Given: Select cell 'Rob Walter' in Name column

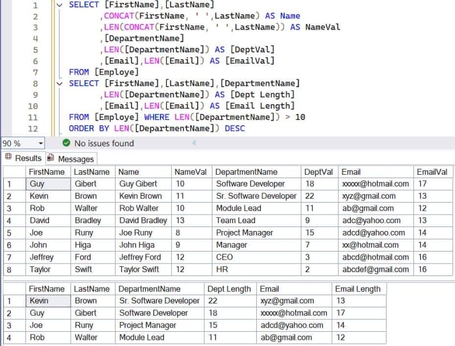Looking at the screenshot, I should tap(144, 208).
